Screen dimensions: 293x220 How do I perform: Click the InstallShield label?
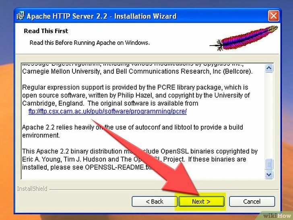[32, 189]
